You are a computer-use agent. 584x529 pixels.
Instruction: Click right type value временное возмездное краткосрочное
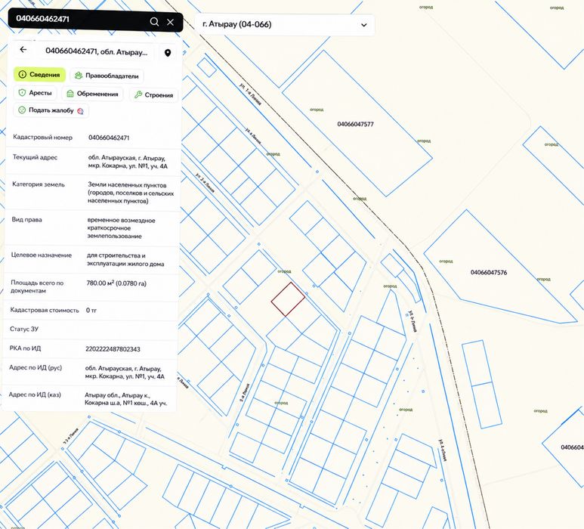point(121,228)
